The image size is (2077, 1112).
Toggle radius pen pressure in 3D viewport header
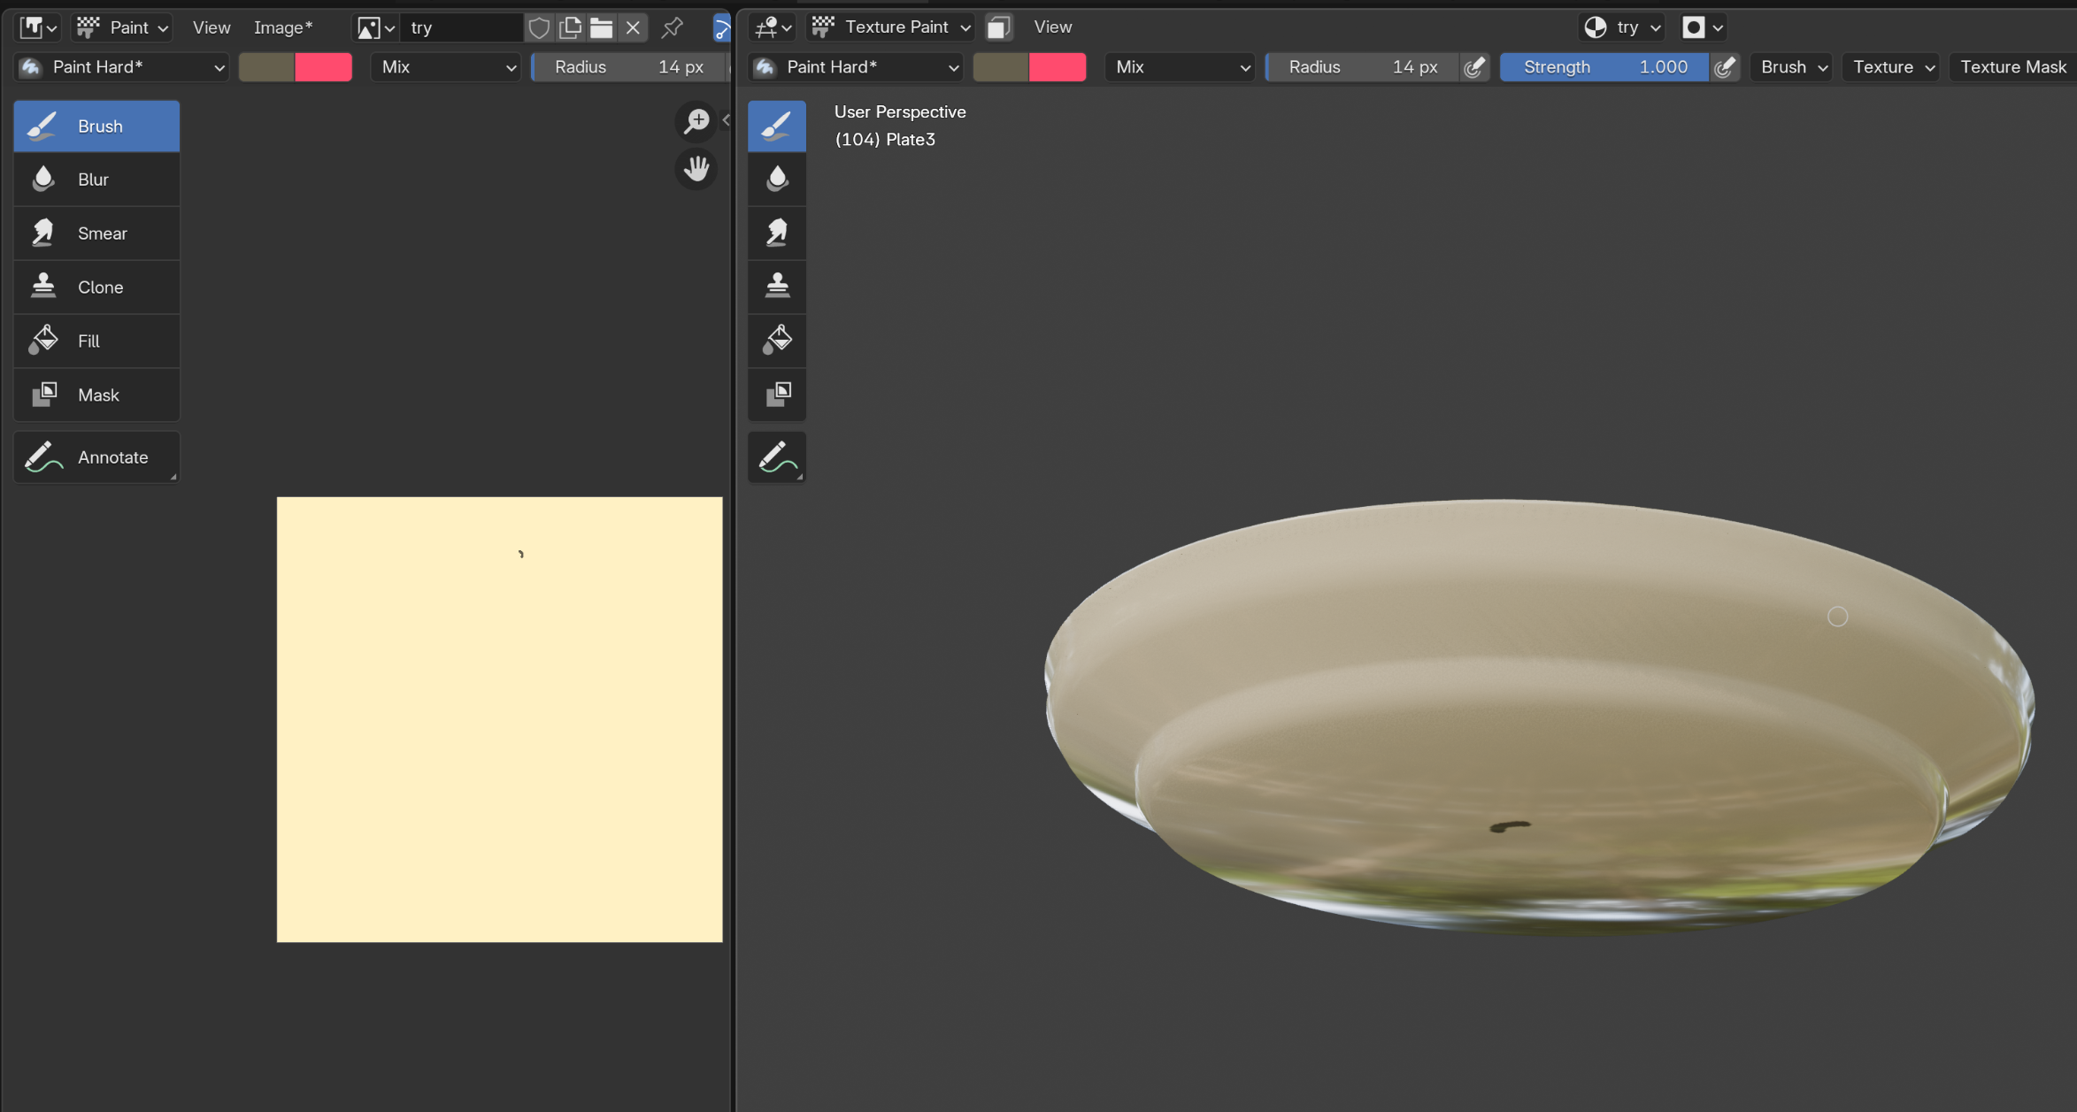tap(1473, 67)
